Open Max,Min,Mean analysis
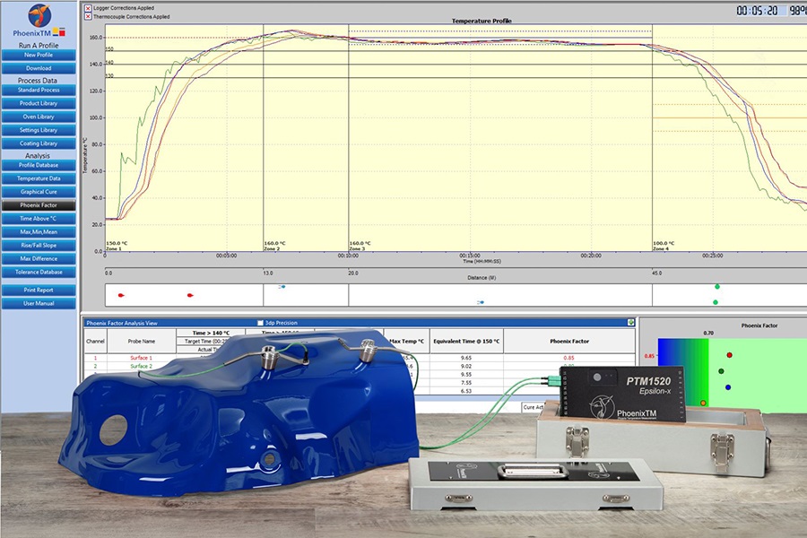The width and height of the screenshot is (807, 538). 39,232
